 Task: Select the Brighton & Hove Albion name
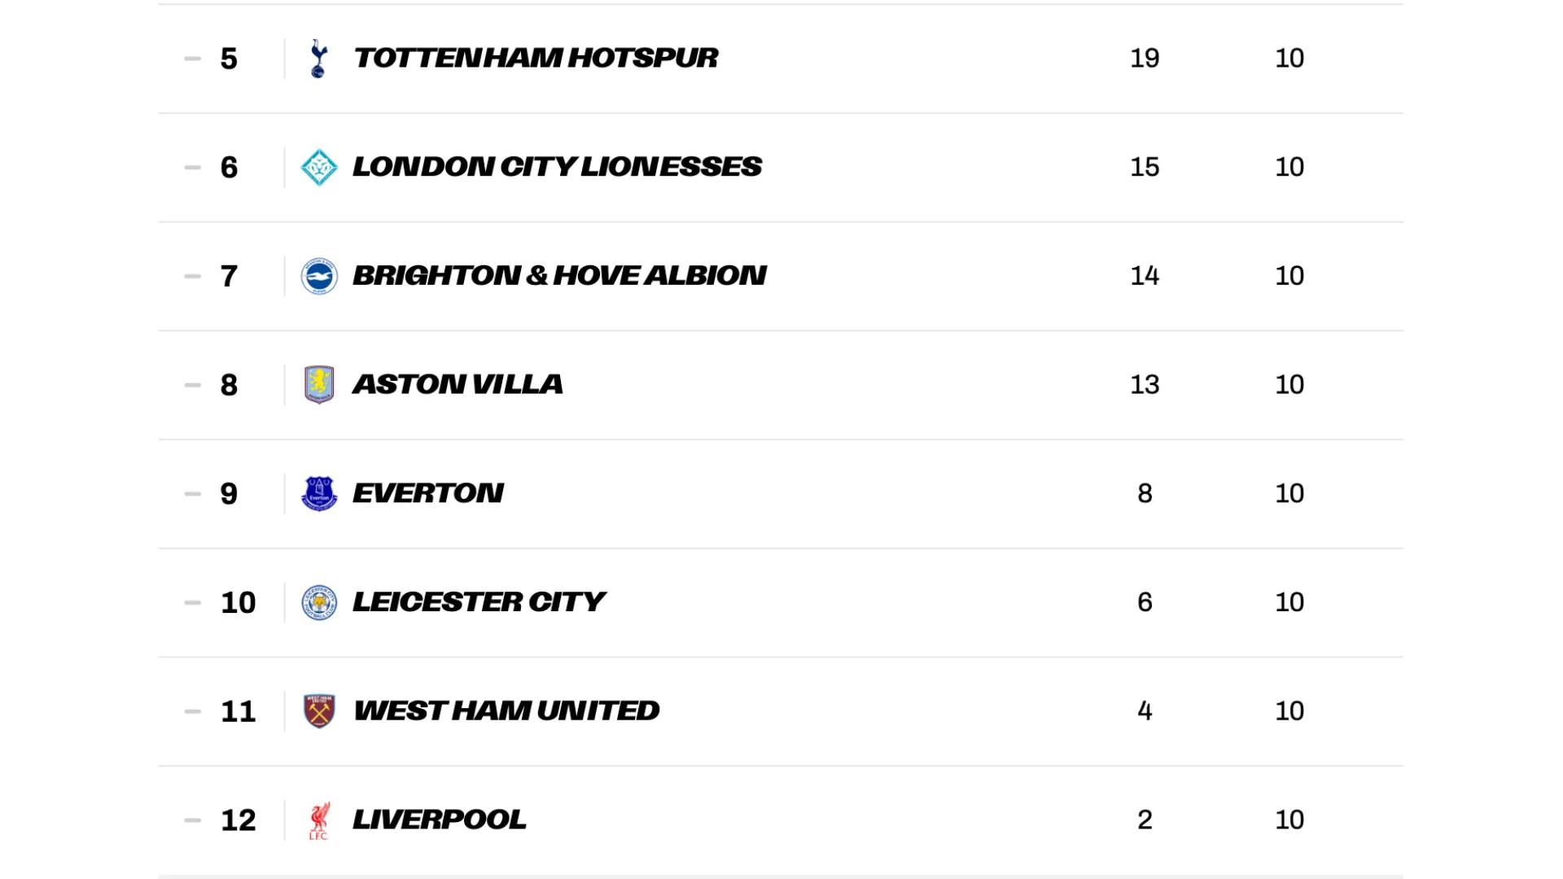[x=558, y=276]
